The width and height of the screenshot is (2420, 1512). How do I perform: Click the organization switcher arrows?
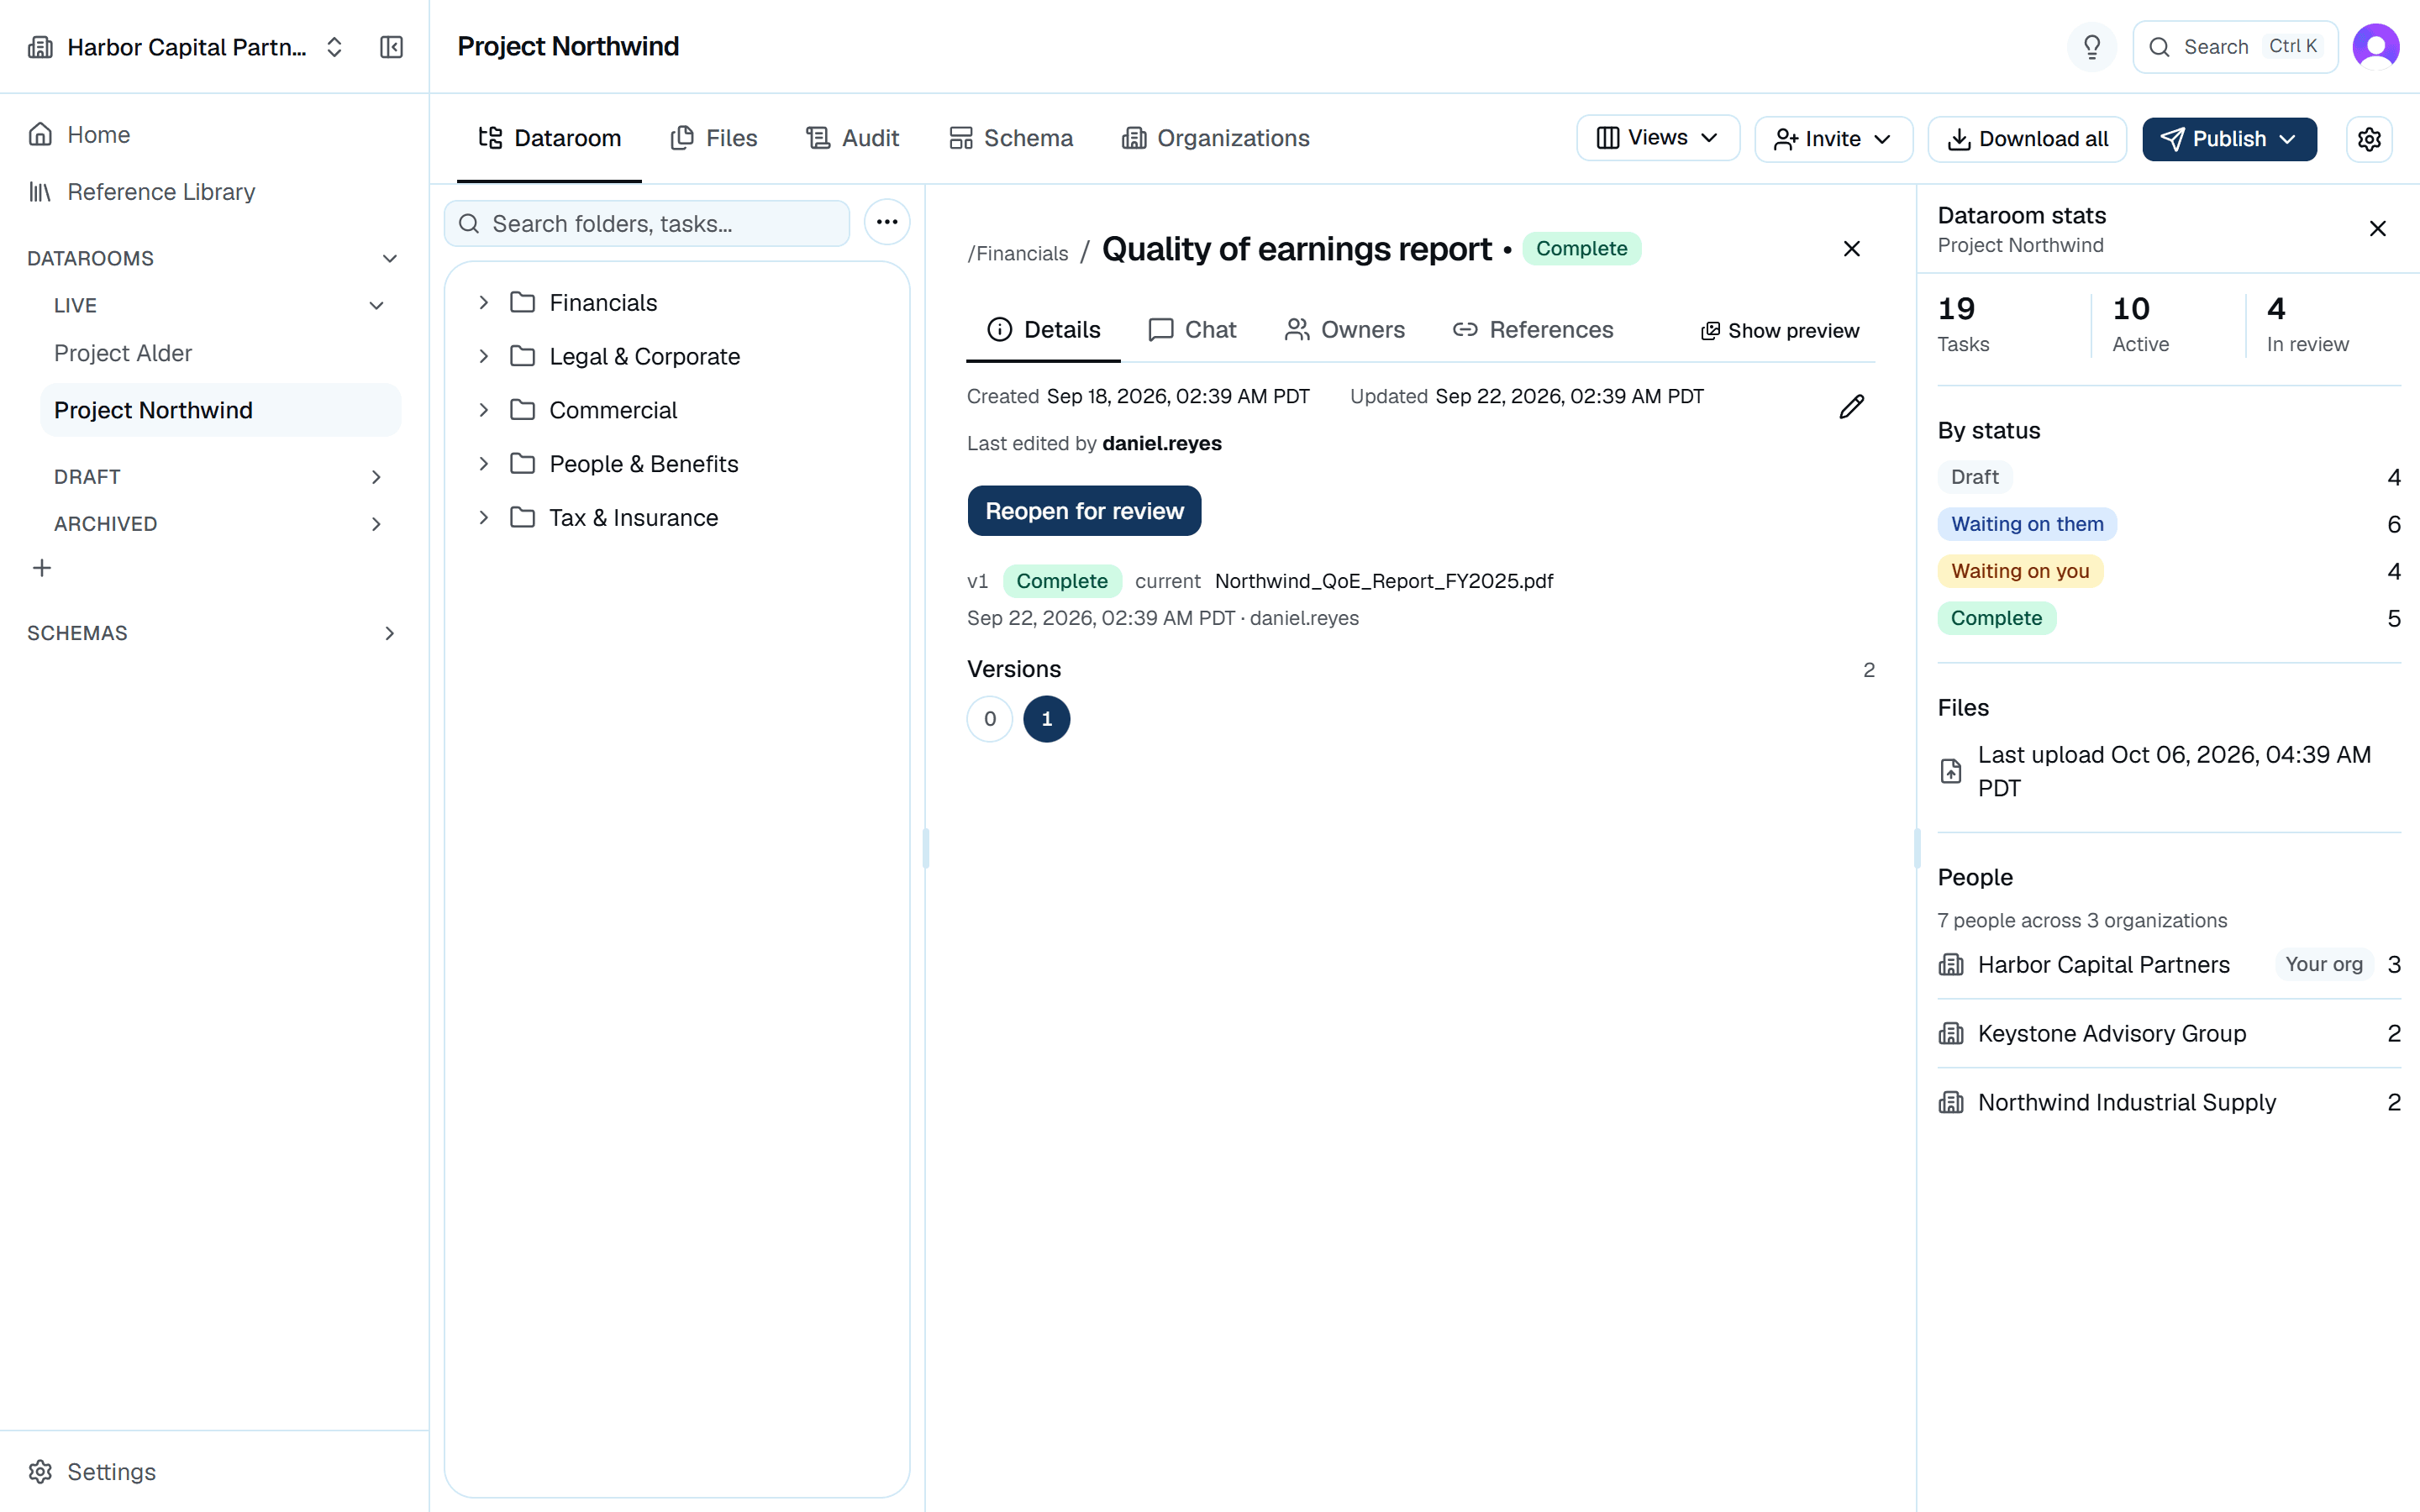point(334,47)
